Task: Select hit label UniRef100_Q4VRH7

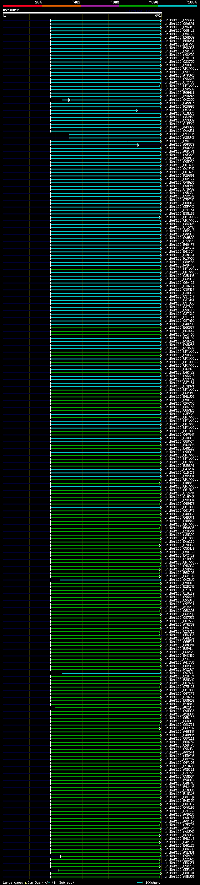Action: (x=179, y=434)
